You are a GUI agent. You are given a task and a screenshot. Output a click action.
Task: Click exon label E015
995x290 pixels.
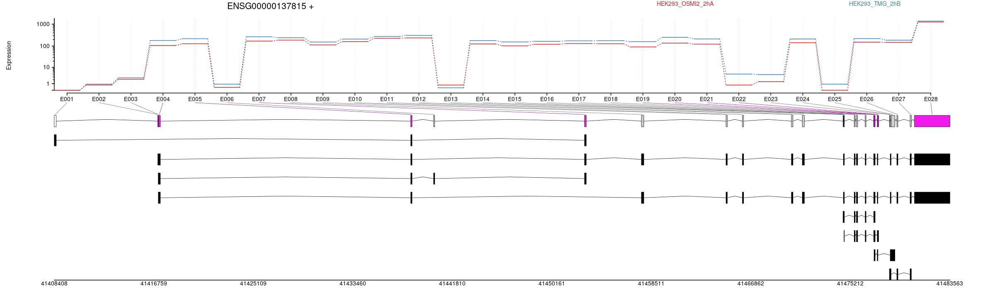tap(514, 99)
